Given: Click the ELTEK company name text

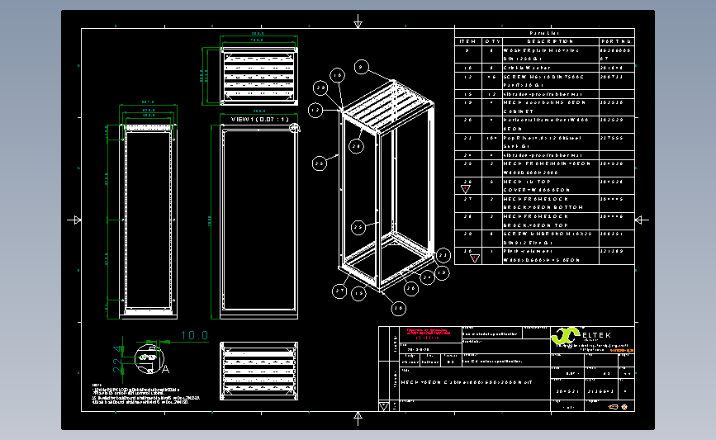Looking at the screenshot, I should 596,335.
